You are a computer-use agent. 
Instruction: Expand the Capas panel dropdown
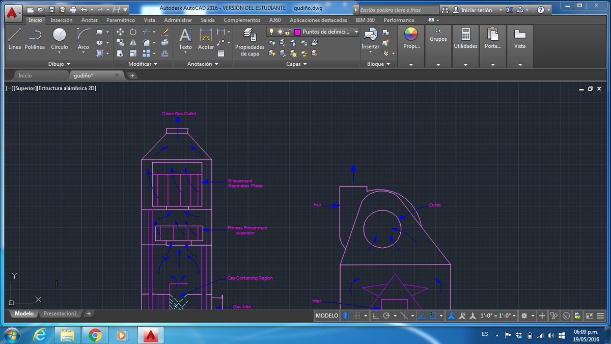[x=296, y=64]
